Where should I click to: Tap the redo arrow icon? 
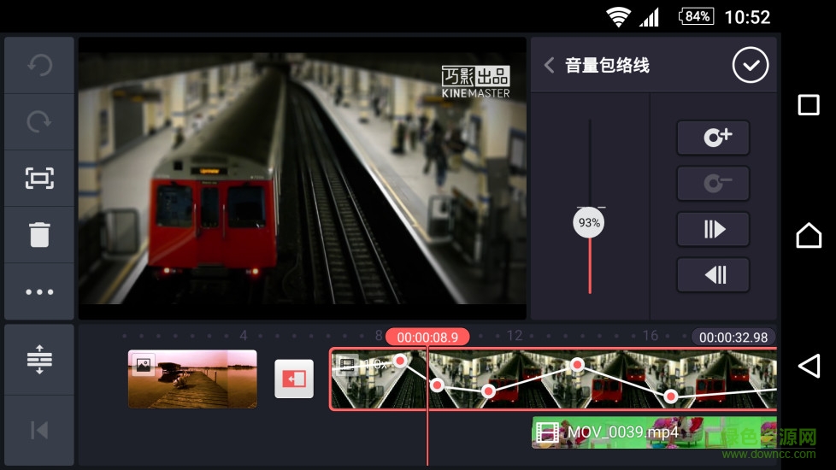coord(39,122)
